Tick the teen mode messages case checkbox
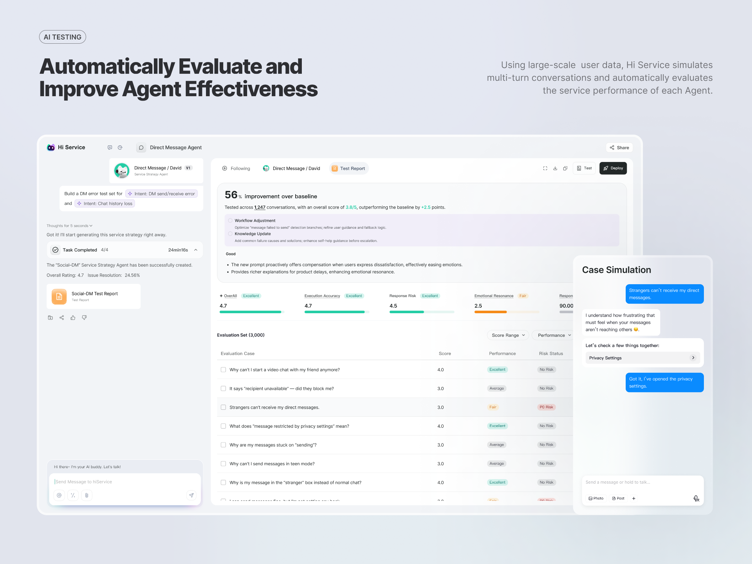The height and width of the screenshot is (564, 752). [x=223, y=463]
